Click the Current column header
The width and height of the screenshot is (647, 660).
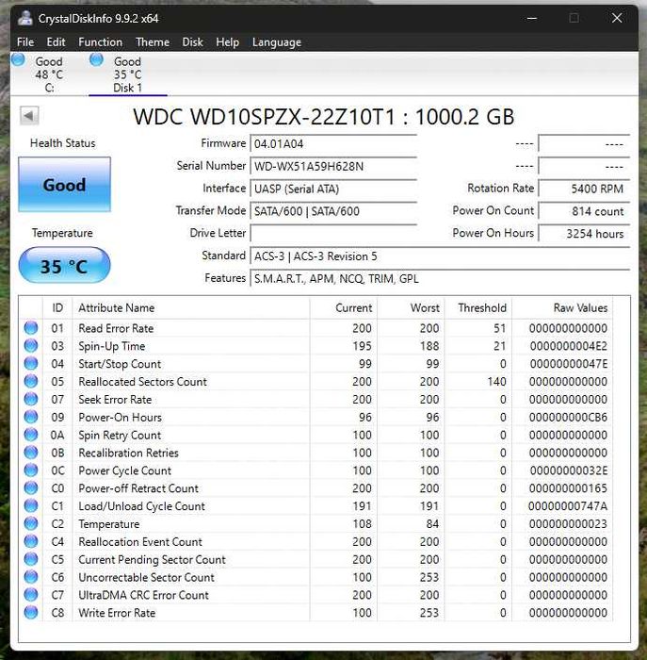tap(344, 308)
